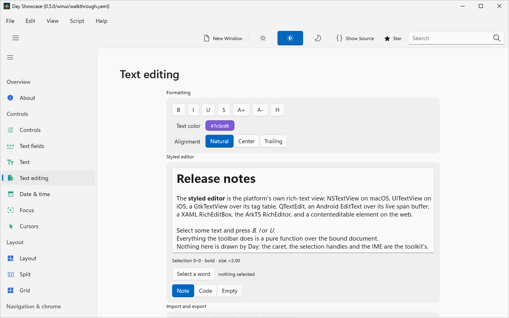Toggle bold with the B button
Viewport: 509px width, 318px height.
pyautogui.click(x=179, y=110)
